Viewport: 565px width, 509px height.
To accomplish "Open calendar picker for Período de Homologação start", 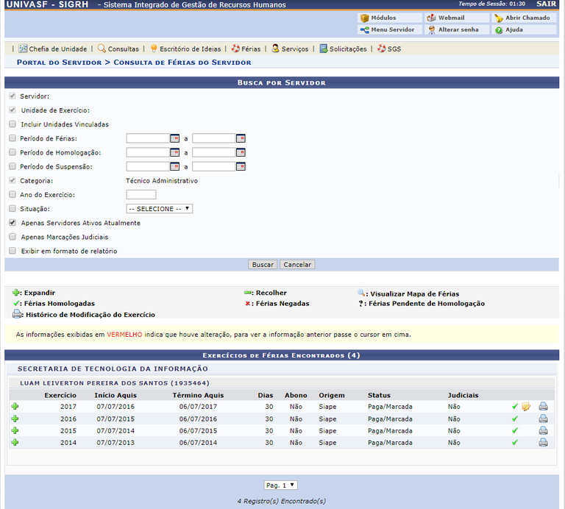I will pyautogui.click(x=175, y=153).
